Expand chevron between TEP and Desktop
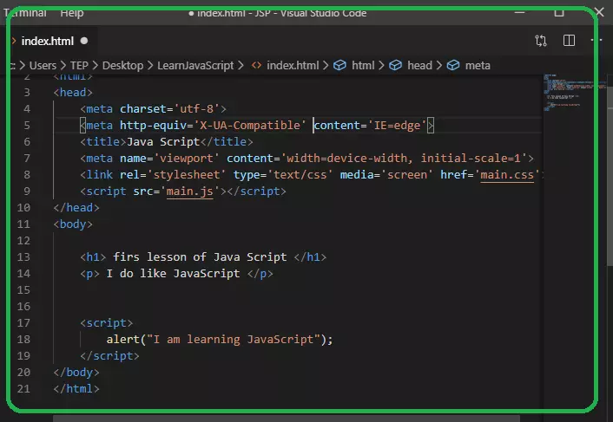Image resolution: width=613 pixels, height=422 pixels. pyautogui.click(x=95, y=66)
